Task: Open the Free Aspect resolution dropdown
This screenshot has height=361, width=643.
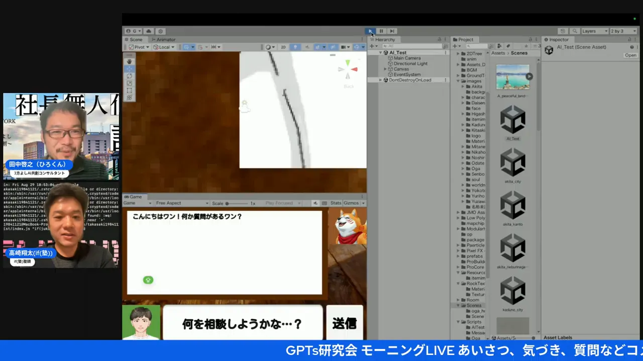Action: (182, 203)
